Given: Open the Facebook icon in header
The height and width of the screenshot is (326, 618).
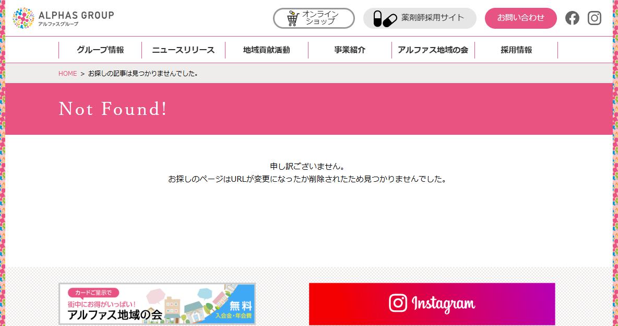Looking at the screenshot, I should [572, 18].
